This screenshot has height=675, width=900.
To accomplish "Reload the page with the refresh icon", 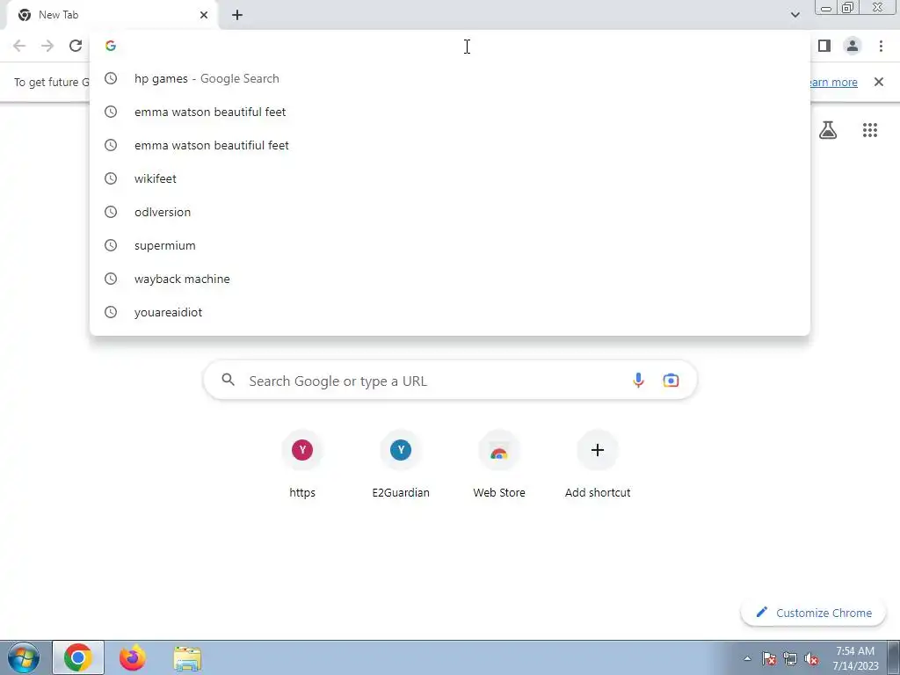I will point(76,46).
